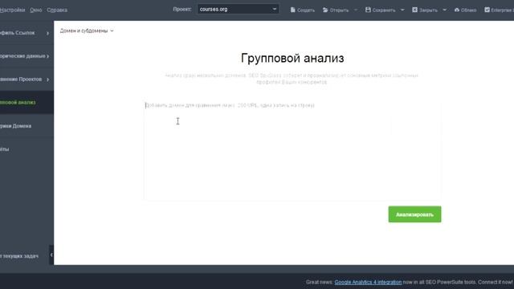Open the Окно menu

click(35, 10)
